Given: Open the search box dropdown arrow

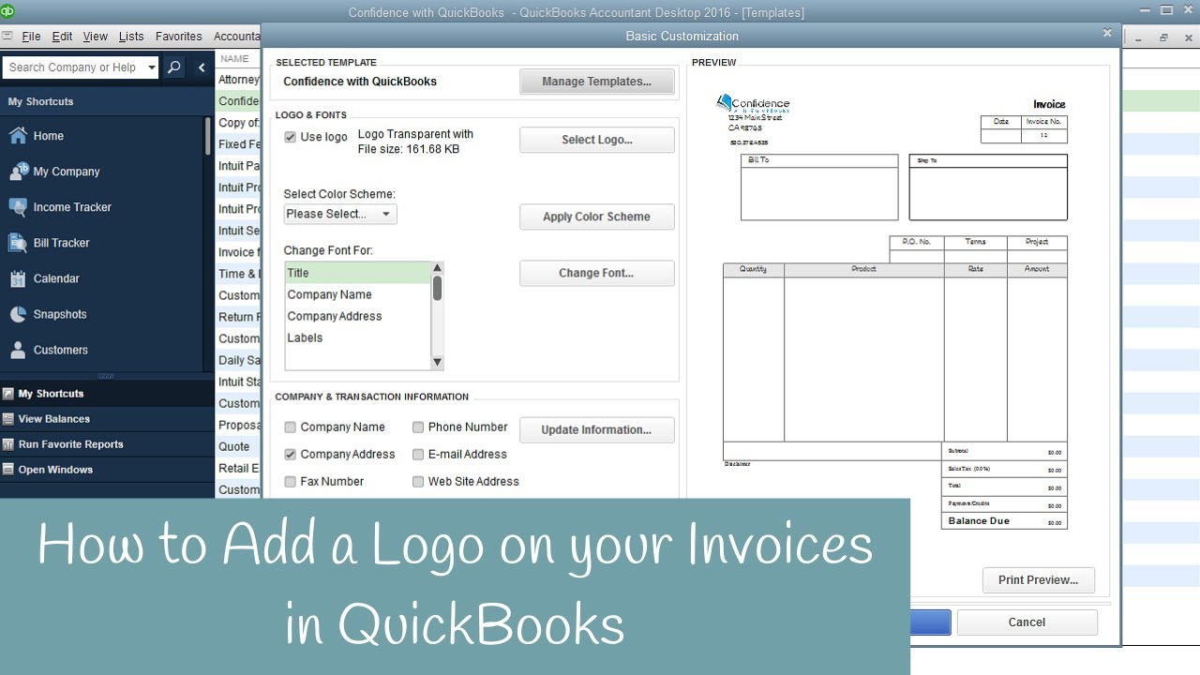Looking at the screenshot, I should point(152,67).
